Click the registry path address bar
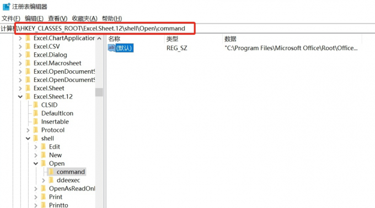 tap(187, 29)
